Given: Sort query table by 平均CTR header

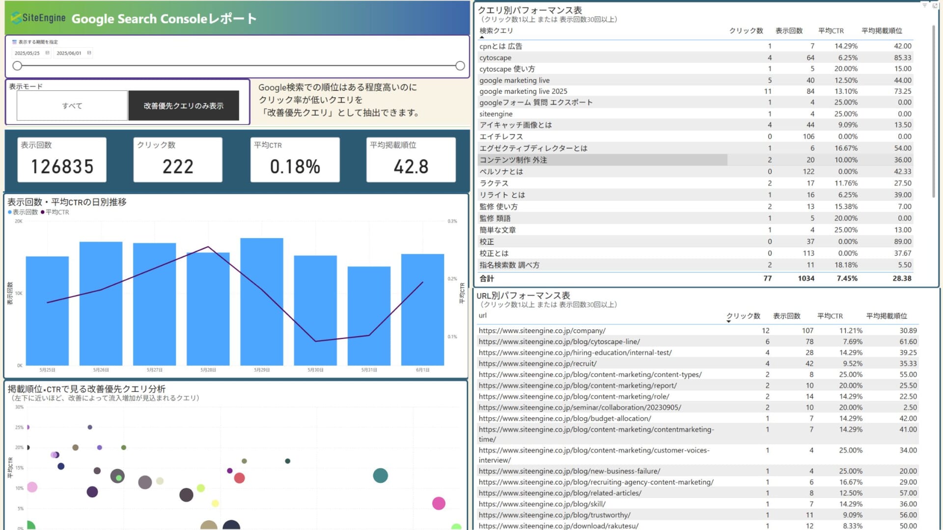Looking at the screenshot, I should click(x=831, y=30).
